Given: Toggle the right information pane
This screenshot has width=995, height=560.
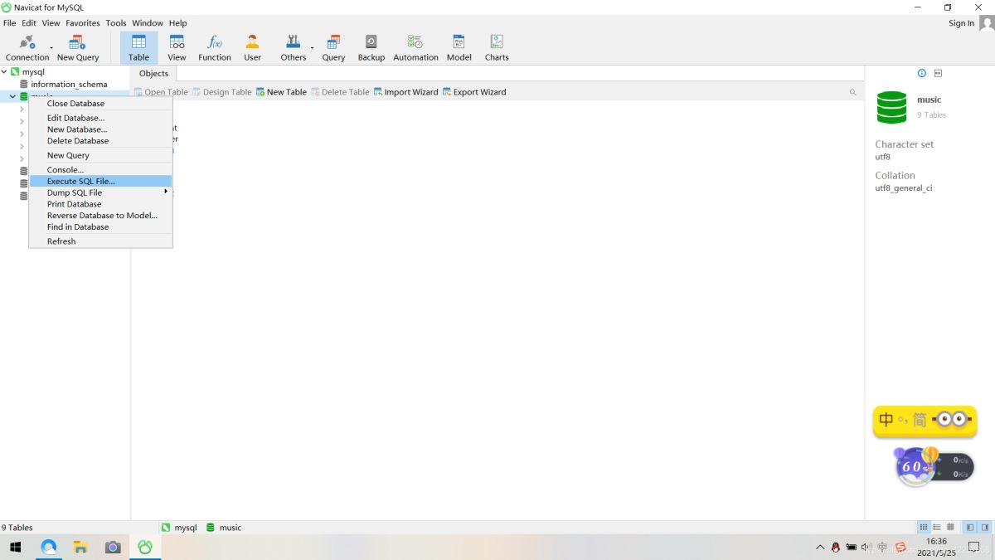Looking at the screenshot, I should click(x=985, y=527).
